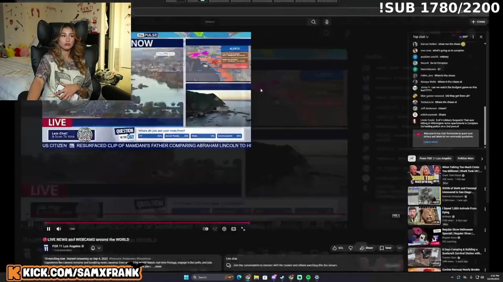This screenshot has width=503, height=282.
Task: Open FOX 11 Los Angeles channel
Action: point(66,246)
